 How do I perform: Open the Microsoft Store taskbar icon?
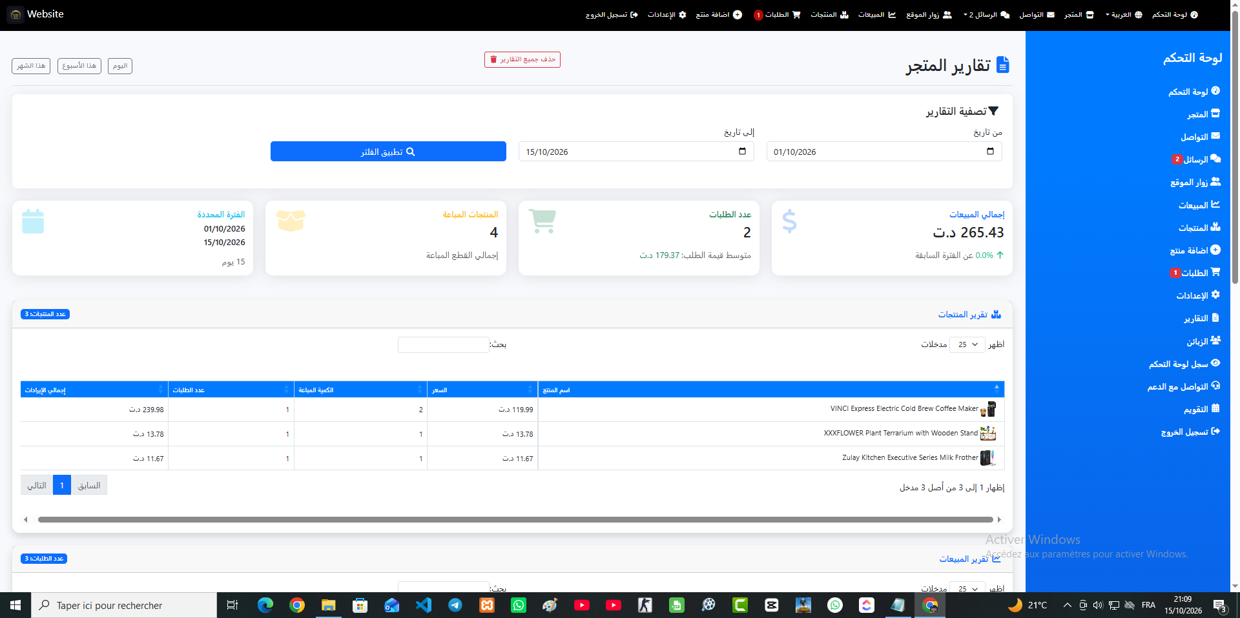(360, 605)
